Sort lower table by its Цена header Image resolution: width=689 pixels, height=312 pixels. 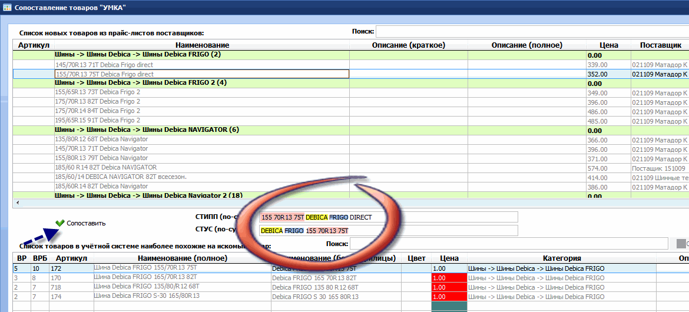[449, 258]
